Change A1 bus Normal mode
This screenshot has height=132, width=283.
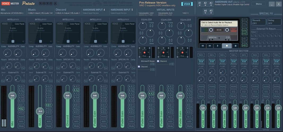click(x=201, y=62)
